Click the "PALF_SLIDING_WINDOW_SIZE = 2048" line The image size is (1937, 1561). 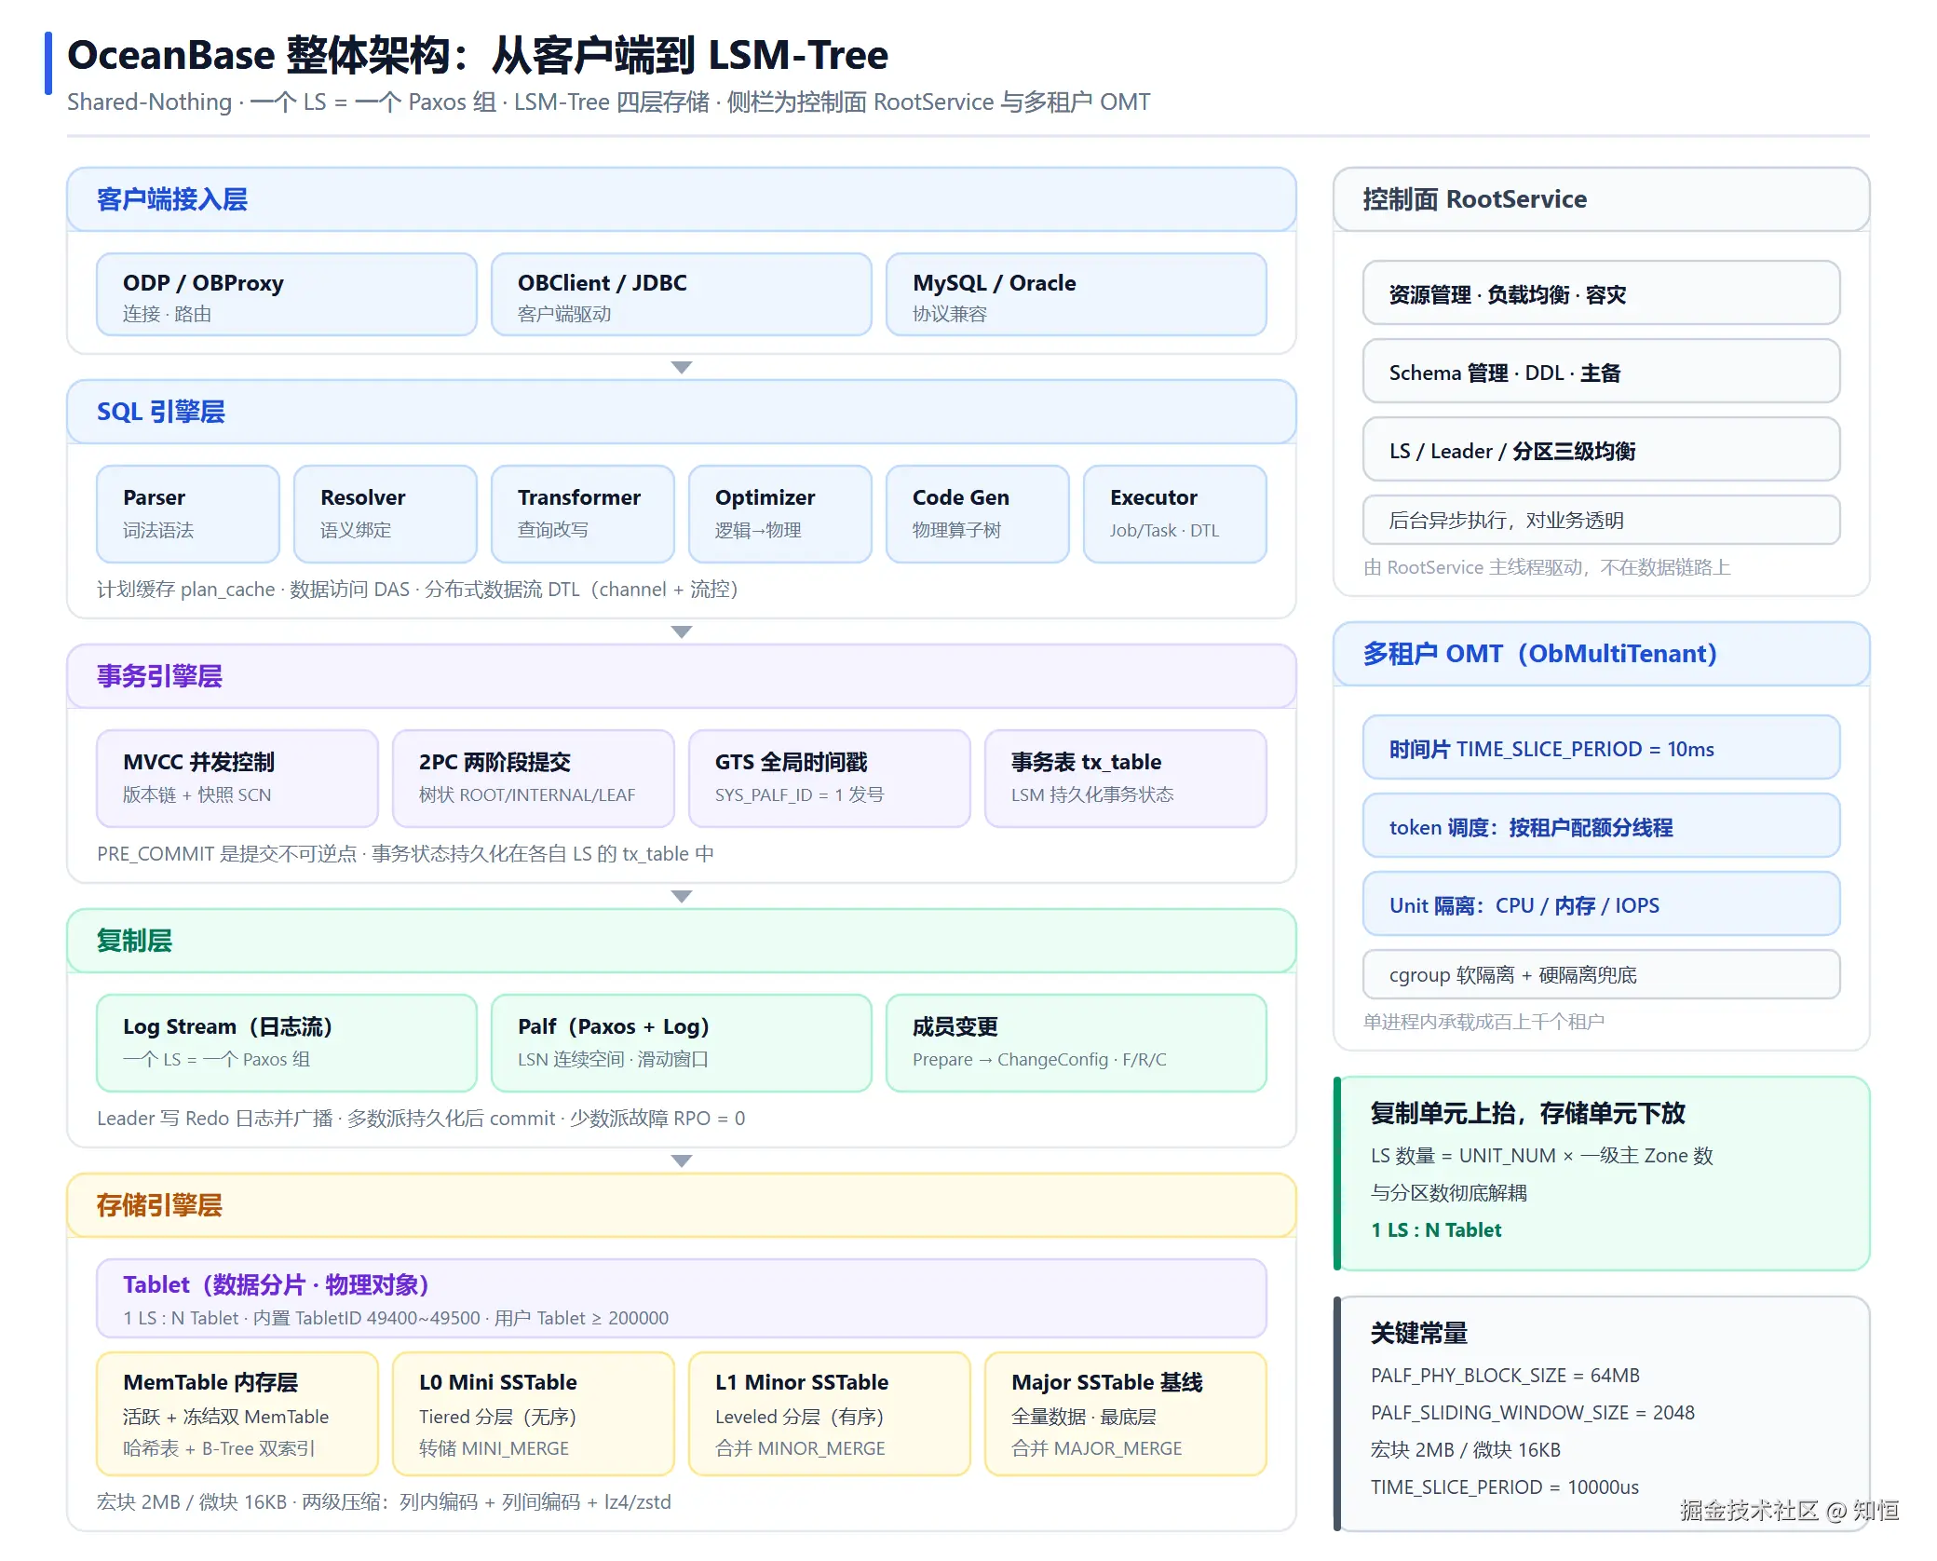click(x=1533, y=1412)
